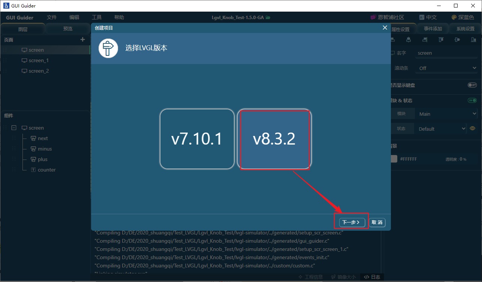482x282 pixels.
Task: Collapse the screen node in component tree
Action: pos(14,128)
